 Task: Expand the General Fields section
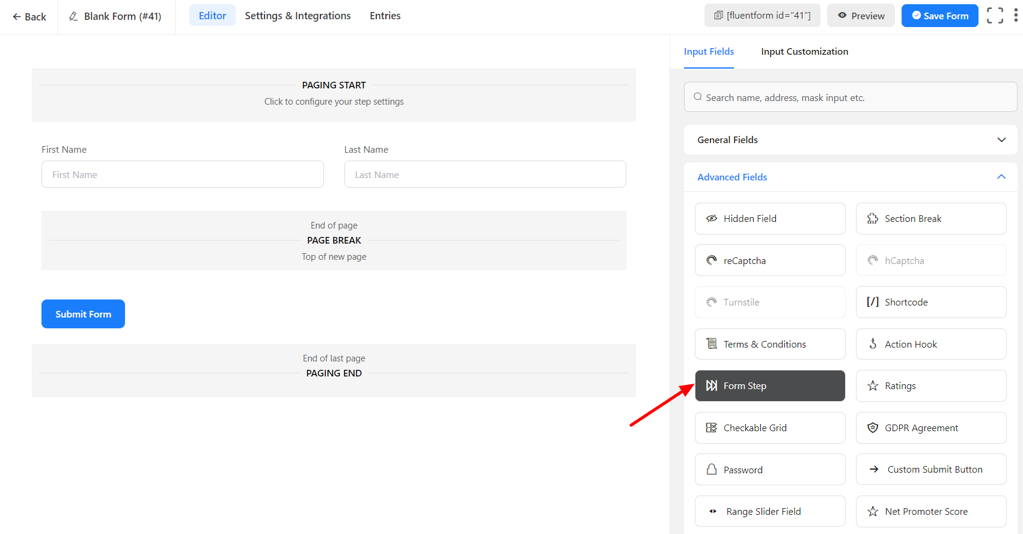click(x=850, y=140)
